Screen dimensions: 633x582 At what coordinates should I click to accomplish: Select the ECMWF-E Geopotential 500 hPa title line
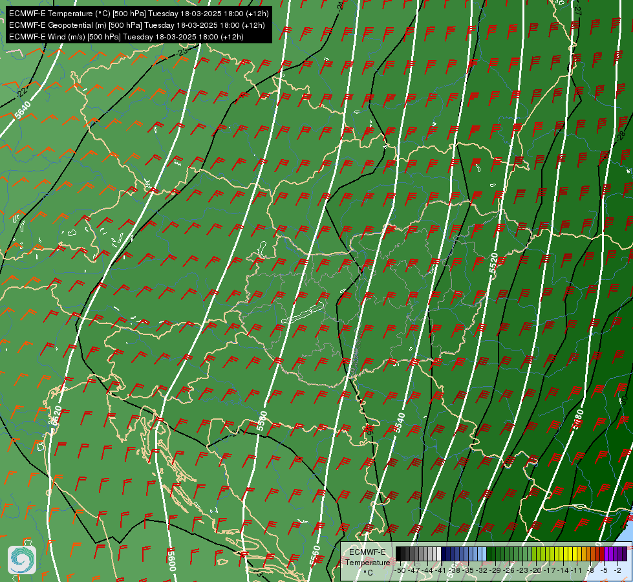point(137,25)
